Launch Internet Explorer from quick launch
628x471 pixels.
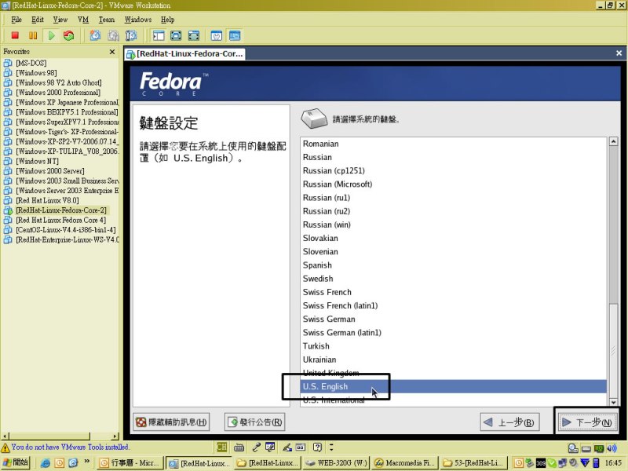pyautogui.click(x=46, y=463)
